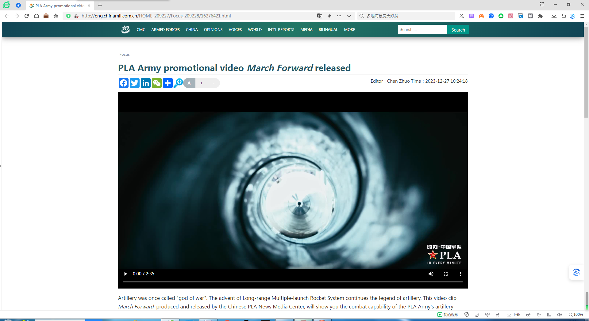Toggle status-bar sound speaker icon

click(560, 315)
